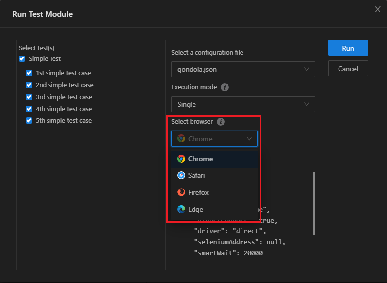Image resolution: width=387 pixels, height=283 pixels.
Task: Expand the Single execution mode dropdown
Action: pos(243,104)
